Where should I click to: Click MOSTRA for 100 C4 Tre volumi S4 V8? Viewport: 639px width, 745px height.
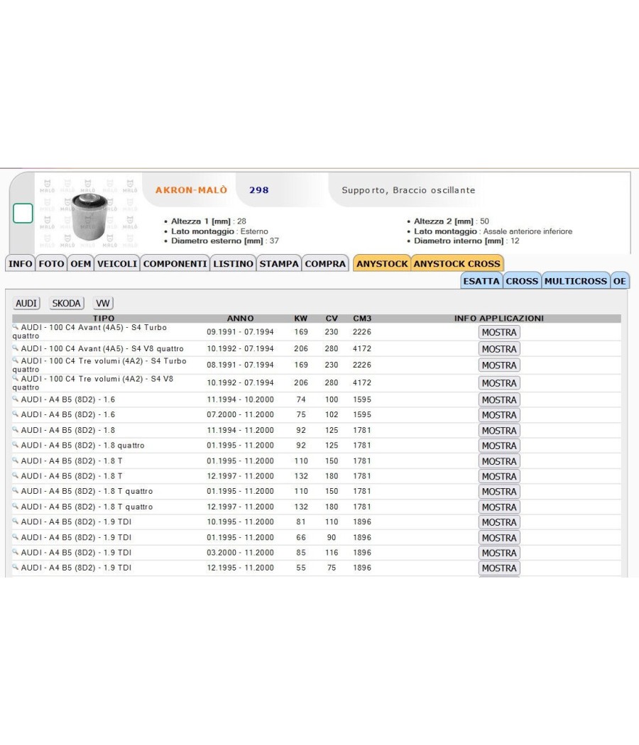tap(499, 383)
